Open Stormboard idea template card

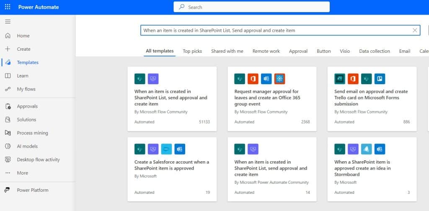372,170
